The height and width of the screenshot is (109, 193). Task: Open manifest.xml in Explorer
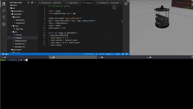click(x=20, y=44)
